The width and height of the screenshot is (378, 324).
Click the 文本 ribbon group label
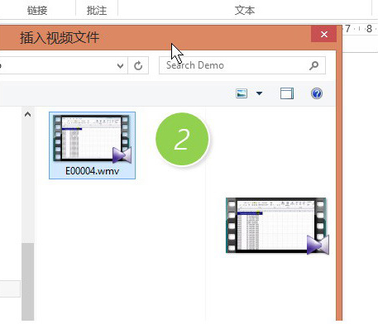(x=245, y=11)
